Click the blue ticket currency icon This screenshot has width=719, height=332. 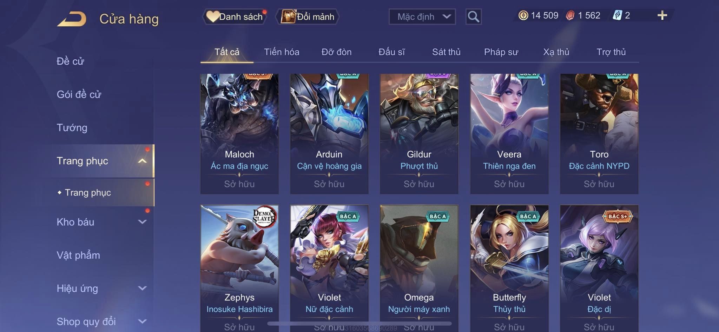pyautogui.click(x=617, y=15)
